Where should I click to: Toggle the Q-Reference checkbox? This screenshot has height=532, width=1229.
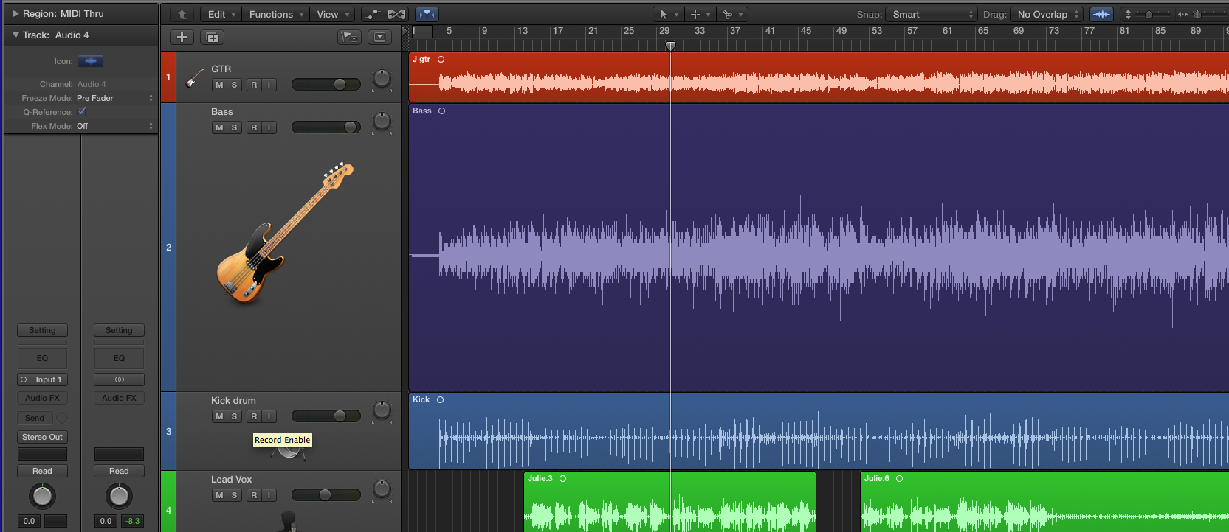[x=82, y=112]
